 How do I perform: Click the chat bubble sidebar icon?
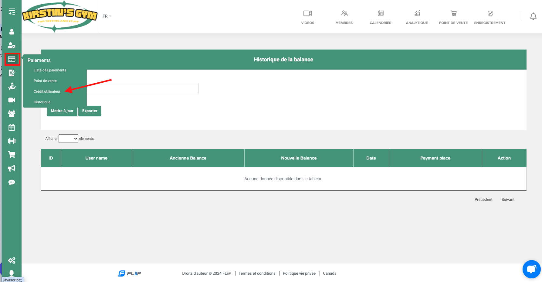coord(12,182)
